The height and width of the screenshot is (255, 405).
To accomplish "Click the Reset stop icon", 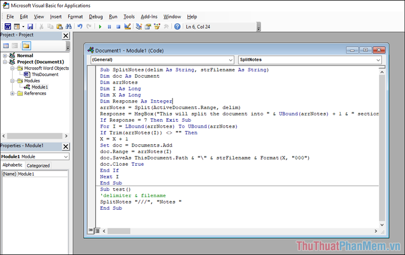I will coord(118,27).
